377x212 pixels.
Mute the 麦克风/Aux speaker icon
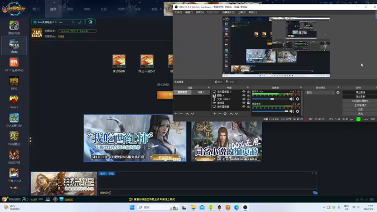[292, 99]
